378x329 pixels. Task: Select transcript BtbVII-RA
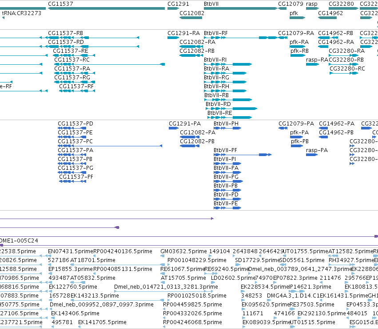(x=216, y=69)
